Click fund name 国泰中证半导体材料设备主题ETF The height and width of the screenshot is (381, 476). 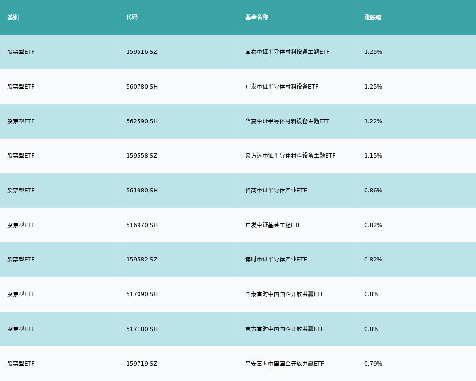(x=287, y=52)
